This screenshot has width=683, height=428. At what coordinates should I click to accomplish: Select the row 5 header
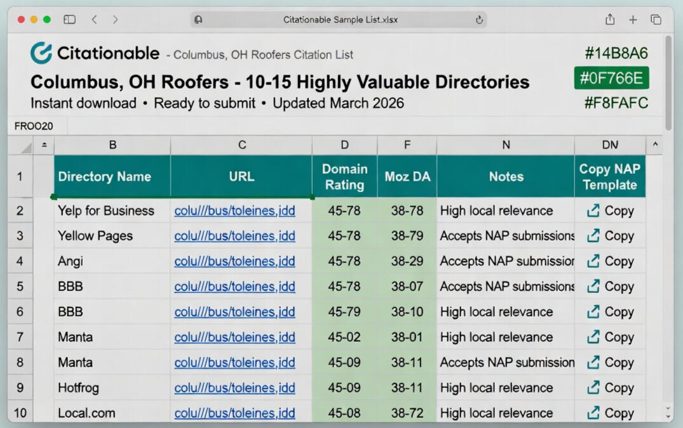[20, 287]
